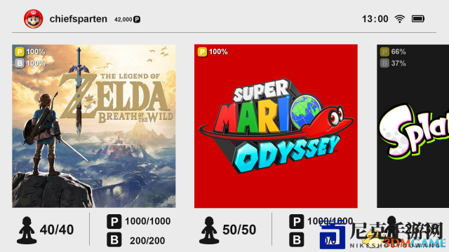Click the amiibo figure icon beside 50/50
The image size is (449, 252).
pyautogui.click(x=209, y=230)
